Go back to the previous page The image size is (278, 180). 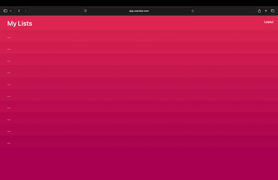point(19,11)
